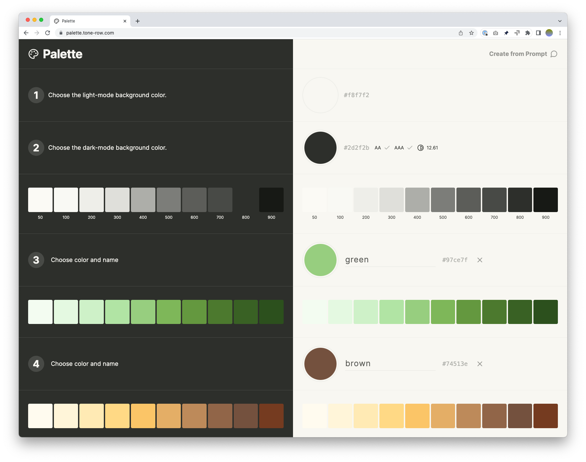The height and width of the screenshot is (462, 586).
Task: Click step 1 number badge
Action: pos(36,95)
